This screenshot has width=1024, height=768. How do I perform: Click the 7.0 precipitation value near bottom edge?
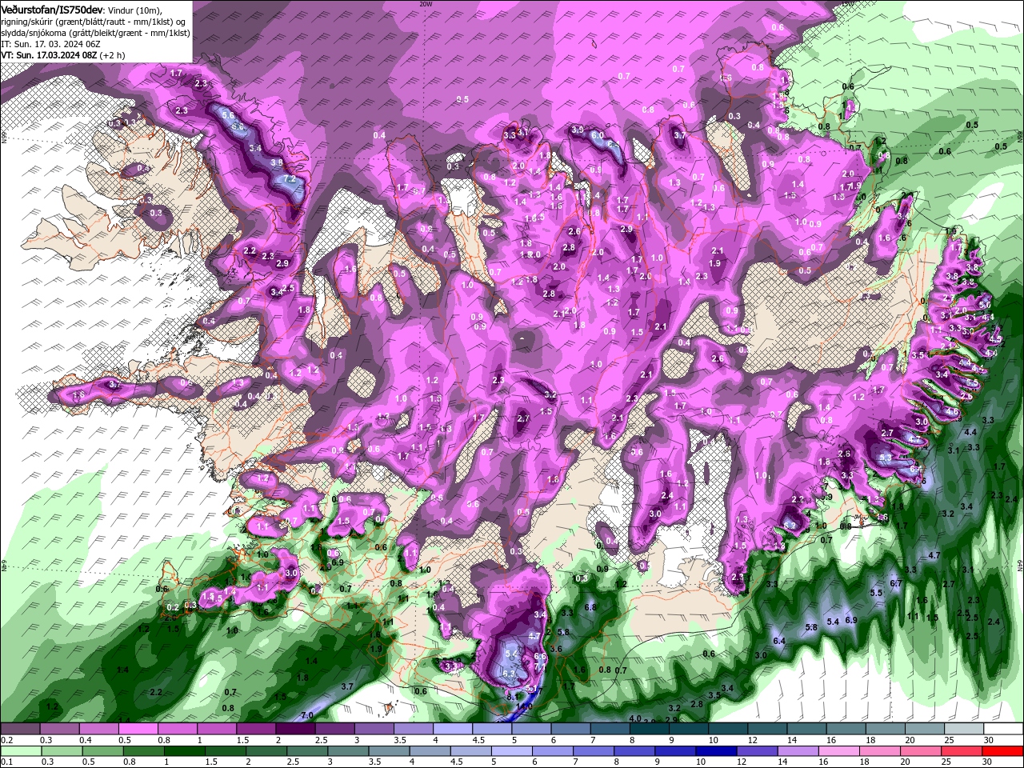[307, 714]
